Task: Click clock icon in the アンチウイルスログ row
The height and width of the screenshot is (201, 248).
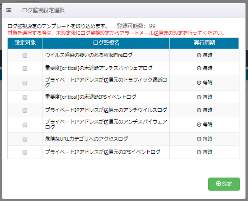Action: pyautogui.click(x=199, y=110)
